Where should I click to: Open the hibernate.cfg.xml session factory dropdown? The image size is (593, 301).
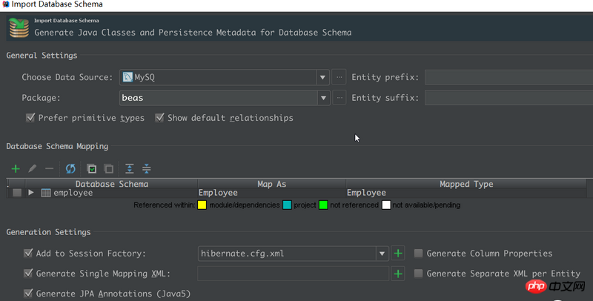pos(382,254)
